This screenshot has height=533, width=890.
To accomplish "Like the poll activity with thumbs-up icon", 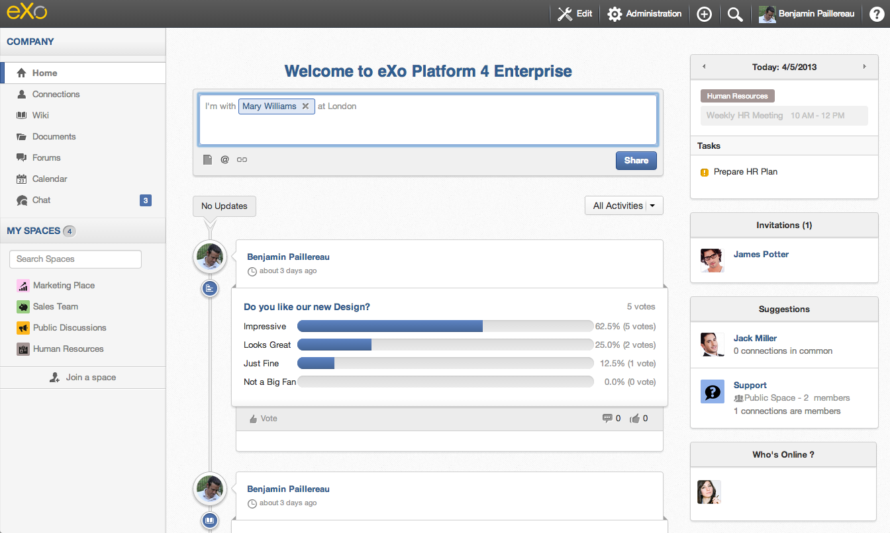I will tap(635, 418).
